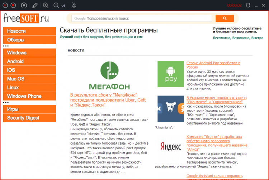Open the Yandex Алиса assistant article
Screen dimensions: 269x180
click(217, 143)
